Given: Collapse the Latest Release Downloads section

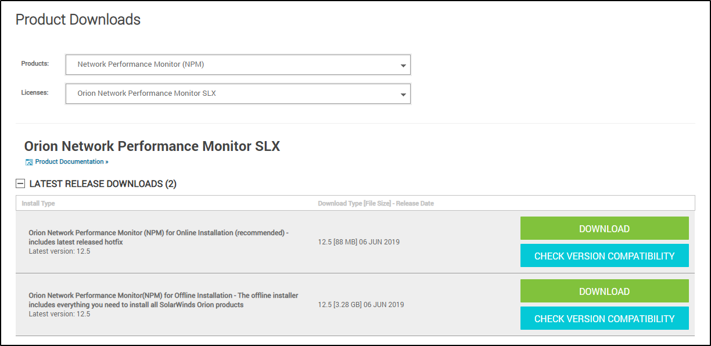Looking at the screenshot, I should pyautogui.click(x=20, y=183).
